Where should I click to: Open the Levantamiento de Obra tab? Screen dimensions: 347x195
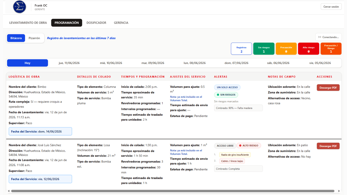point(28,23)
